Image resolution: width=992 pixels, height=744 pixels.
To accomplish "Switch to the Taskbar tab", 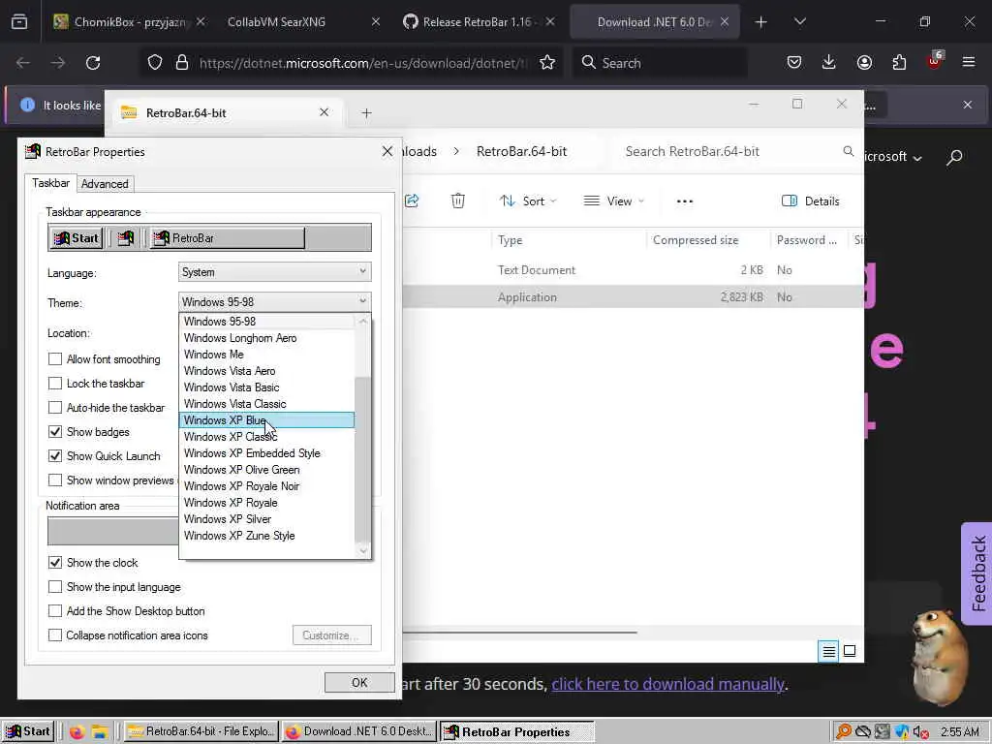I will coord(50,183).
